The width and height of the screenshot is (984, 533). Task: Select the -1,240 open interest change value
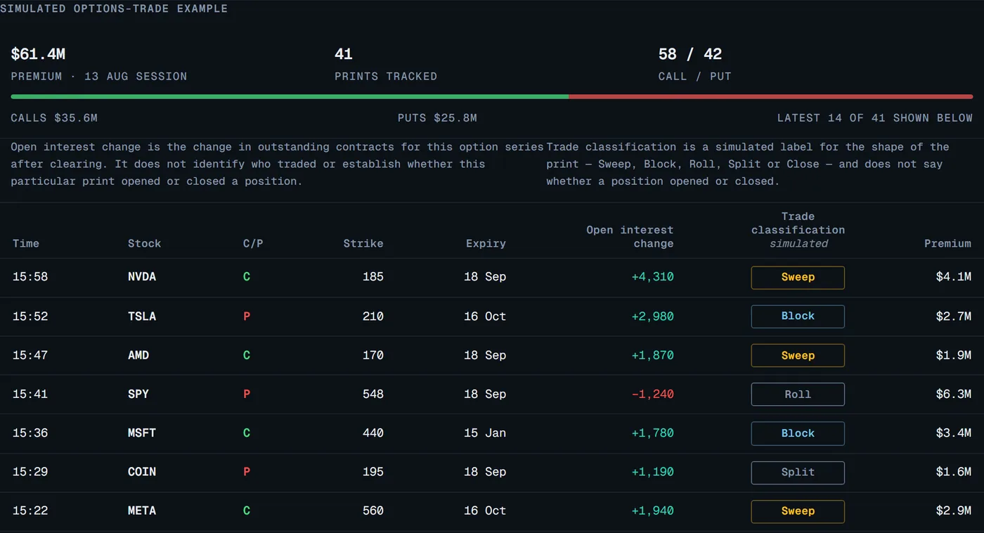pyautogui.click(x=653, y=394)
